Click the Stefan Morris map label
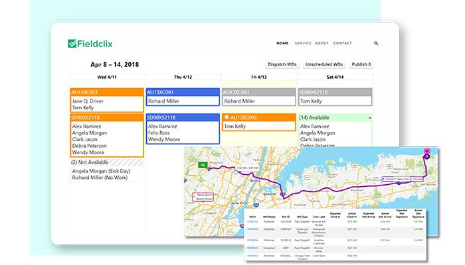465x265 pixels. (203, 195)
